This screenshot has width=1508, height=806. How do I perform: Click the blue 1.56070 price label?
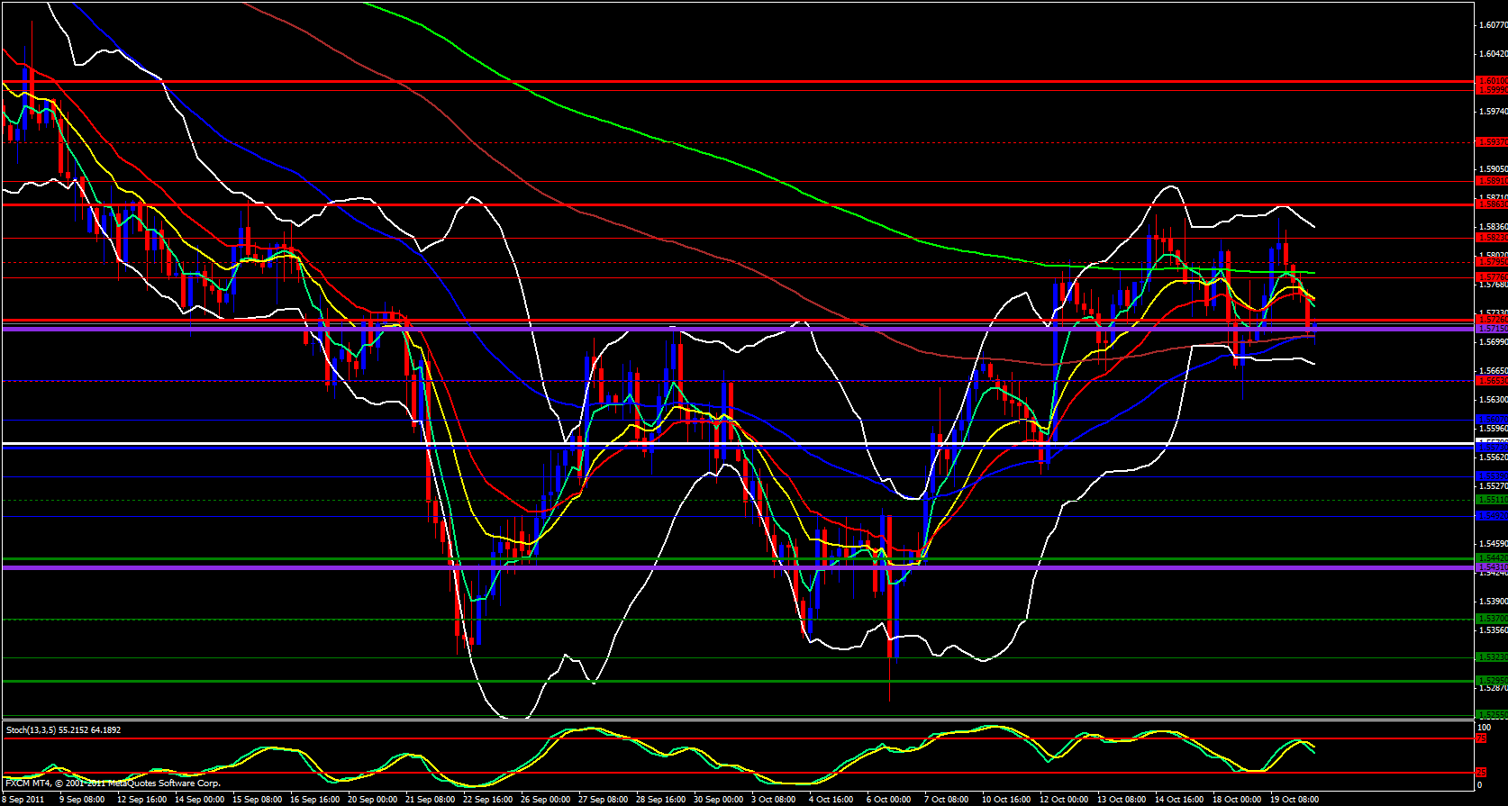[x=1491, y=420]
